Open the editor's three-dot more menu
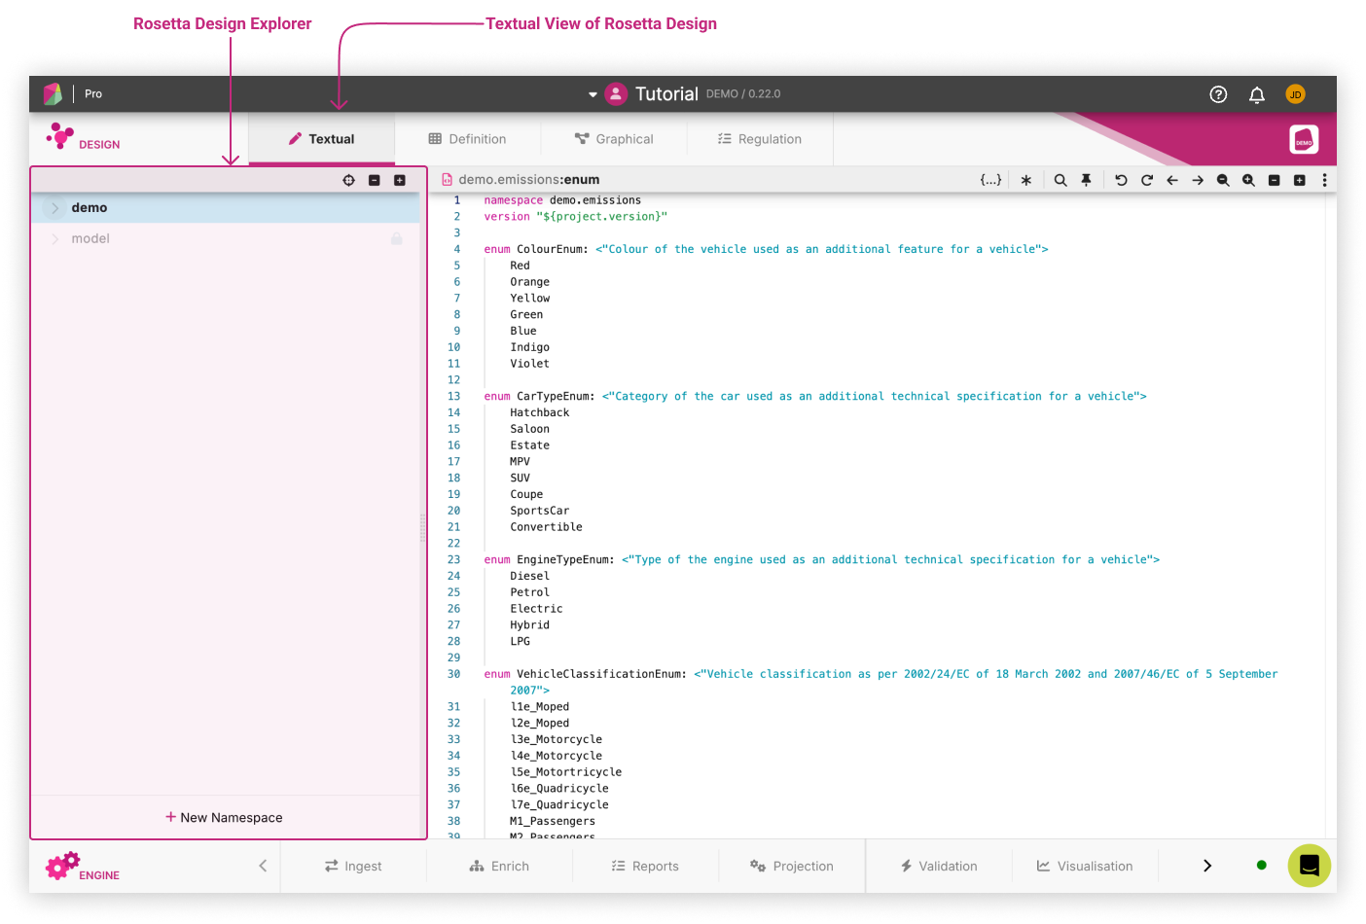 [1324, 180]
